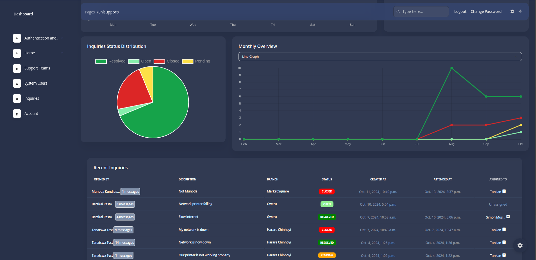Expand the Home menu chevron

click(62, 53)
